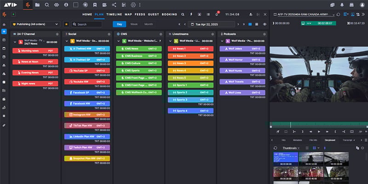This screenshot has height=184, width=368.
Task: Click the list icon in Plan header
Action: (208, 14)
